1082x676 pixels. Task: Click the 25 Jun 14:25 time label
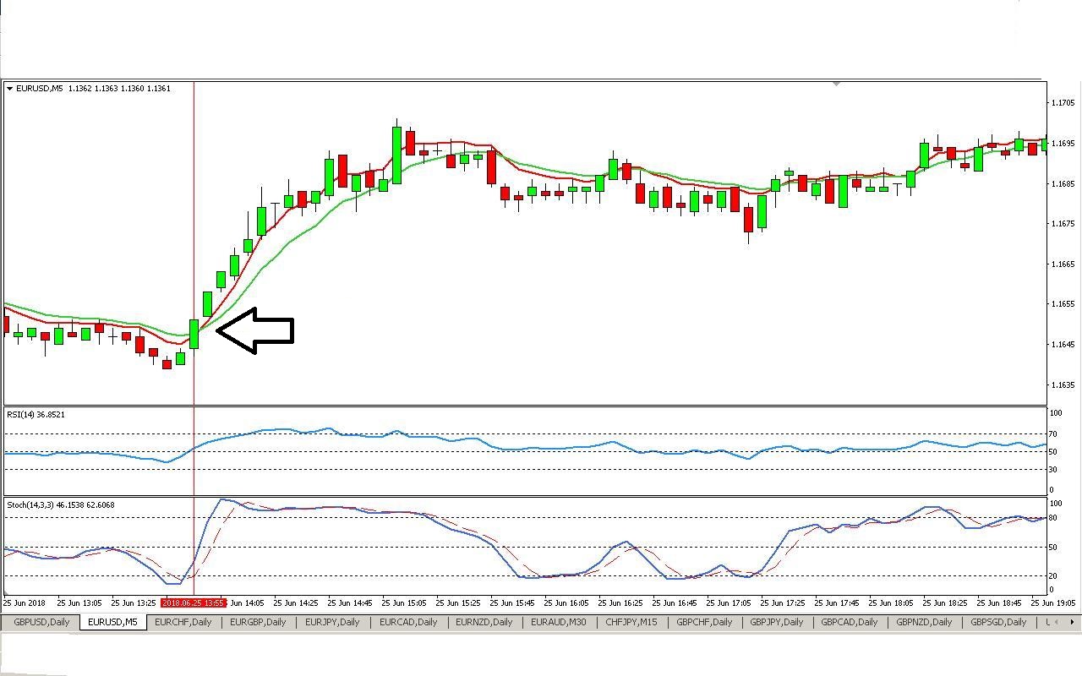pyautogui.click(x=296, y=602)
